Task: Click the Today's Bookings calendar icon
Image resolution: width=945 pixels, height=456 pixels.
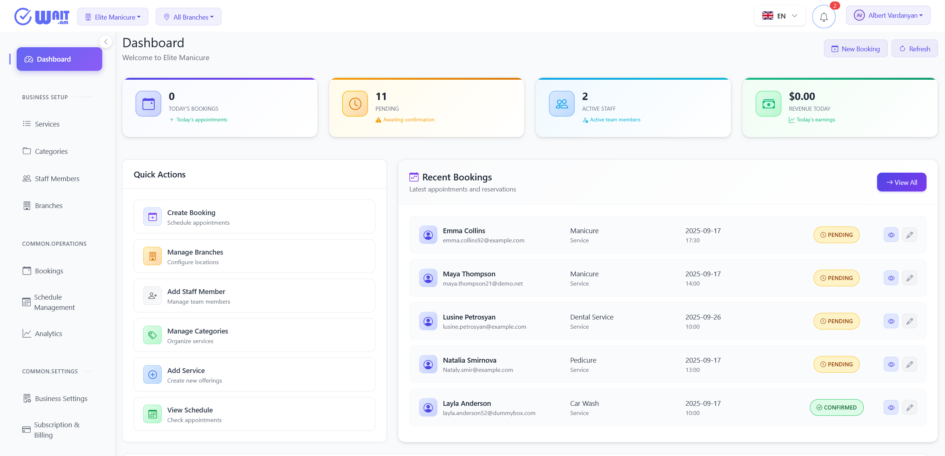Action: coord(148,104)
